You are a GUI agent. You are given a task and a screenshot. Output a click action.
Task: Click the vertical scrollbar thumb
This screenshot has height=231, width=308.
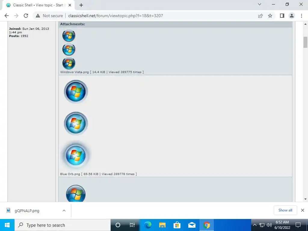point(305,42)
